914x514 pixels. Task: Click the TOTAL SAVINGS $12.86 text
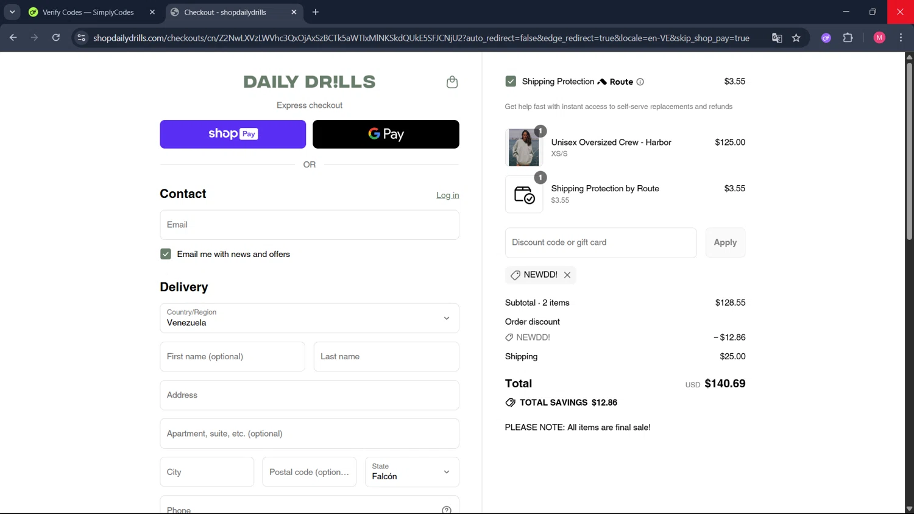569,403
